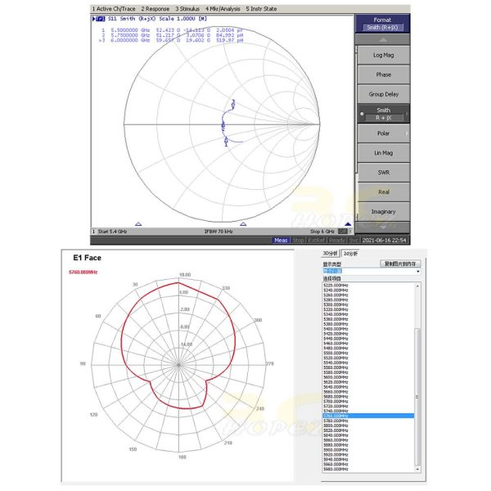
Task: Click the frequency list scrollbar thumb
Action: pos(417,397)
